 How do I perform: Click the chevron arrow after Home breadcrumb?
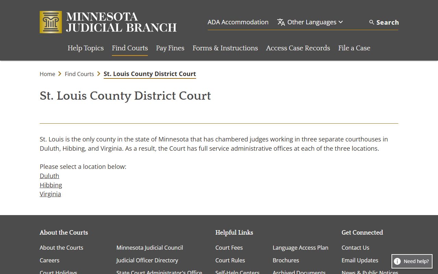pos(60,74)
